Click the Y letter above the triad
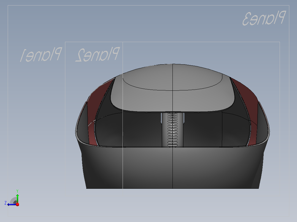 click(17, 191)
